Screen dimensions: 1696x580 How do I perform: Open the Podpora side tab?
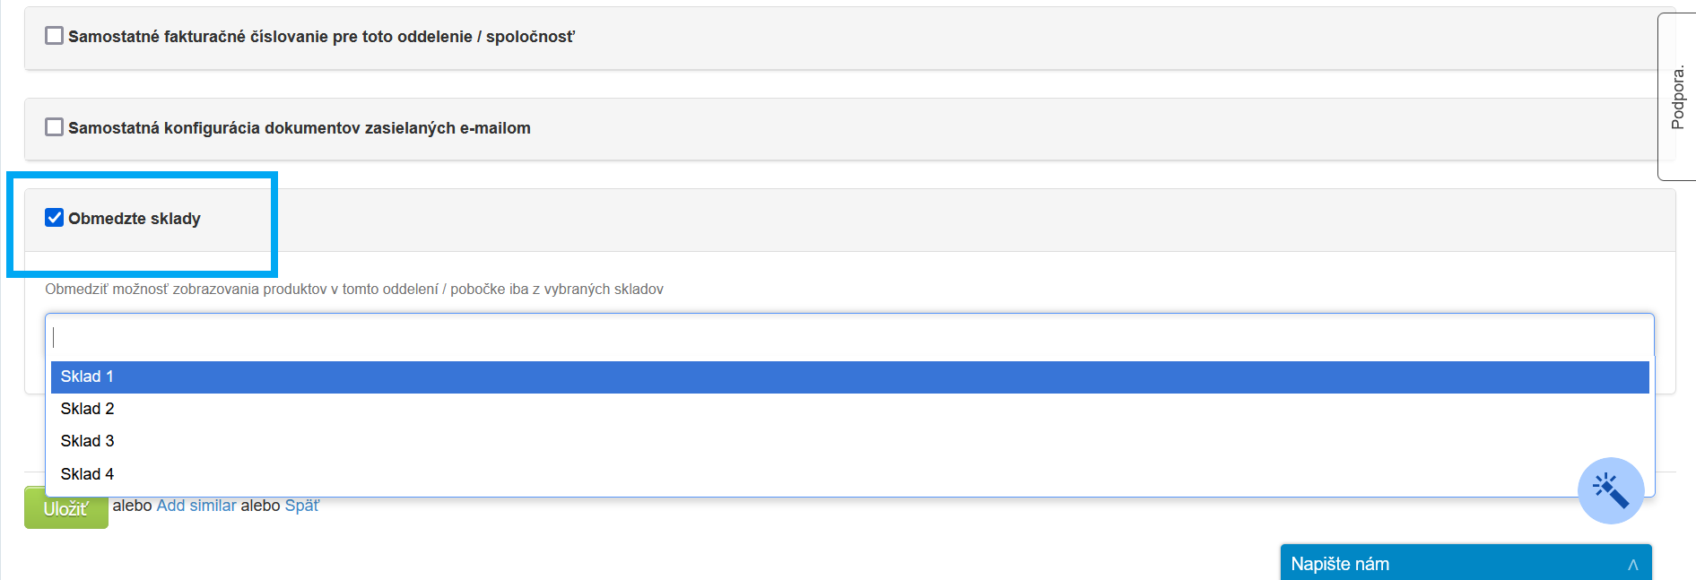[x=1677, y=97]
